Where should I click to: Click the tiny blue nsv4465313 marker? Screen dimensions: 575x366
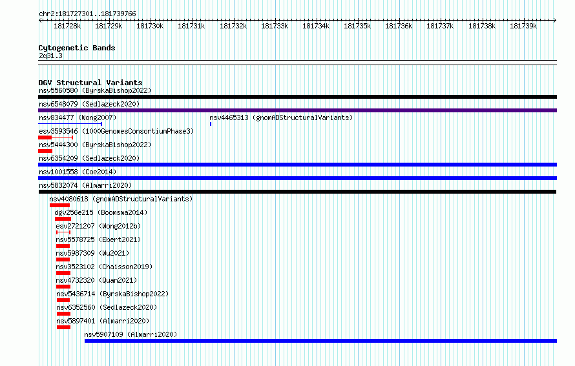pos(211,124)
